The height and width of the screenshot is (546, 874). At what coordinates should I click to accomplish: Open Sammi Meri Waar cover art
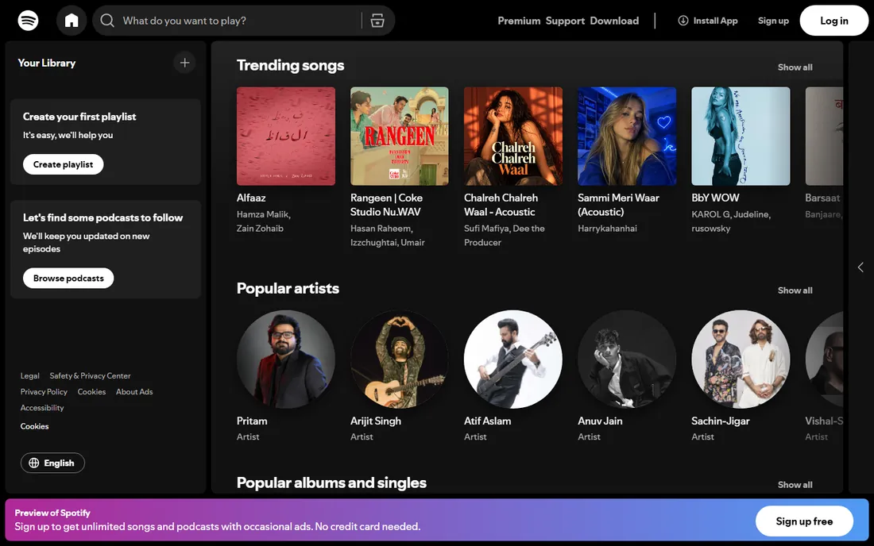(627, 136)
